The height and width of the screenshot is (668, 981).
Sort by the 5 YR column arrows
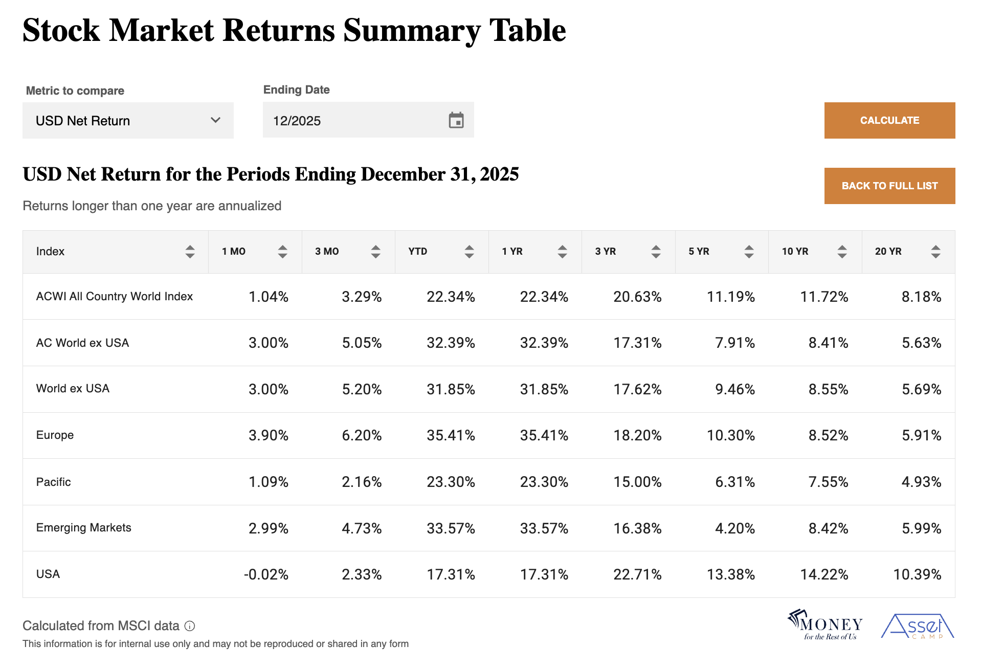click(x=749, y=252)
